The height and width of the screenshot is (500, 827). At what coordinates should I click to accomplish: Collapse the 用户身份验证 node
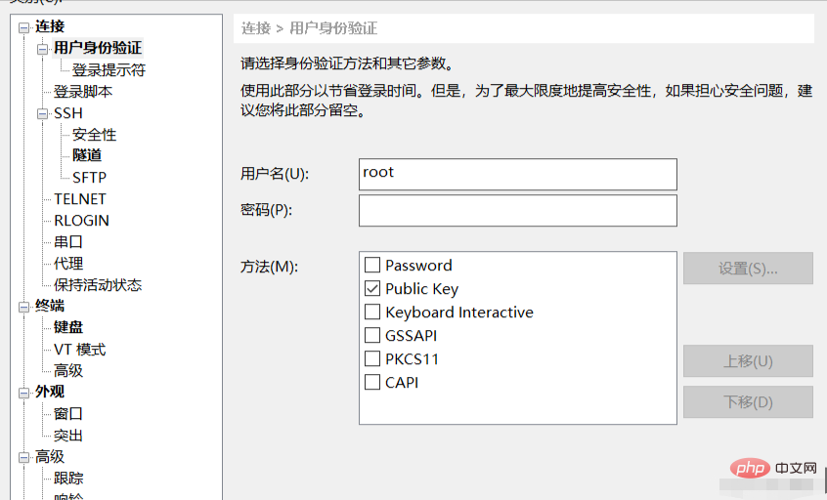pos(42,50)
